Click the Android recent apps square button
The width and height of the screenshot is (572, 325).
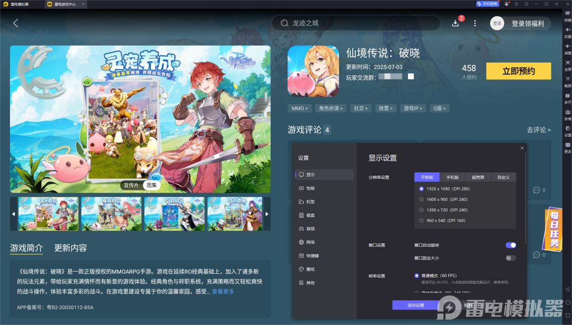pos(567,315)
